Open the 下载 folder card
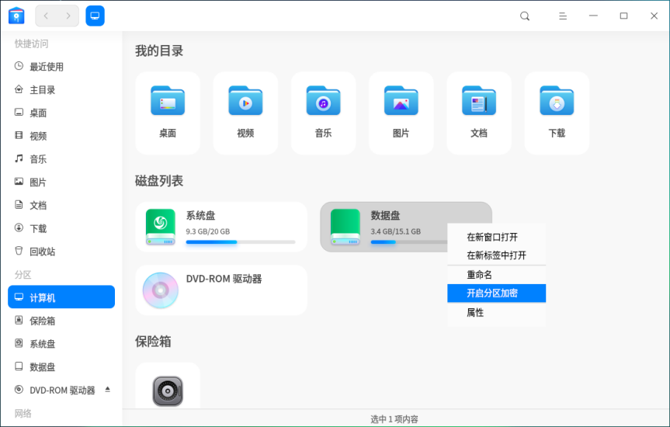 [x=557, y=113]
